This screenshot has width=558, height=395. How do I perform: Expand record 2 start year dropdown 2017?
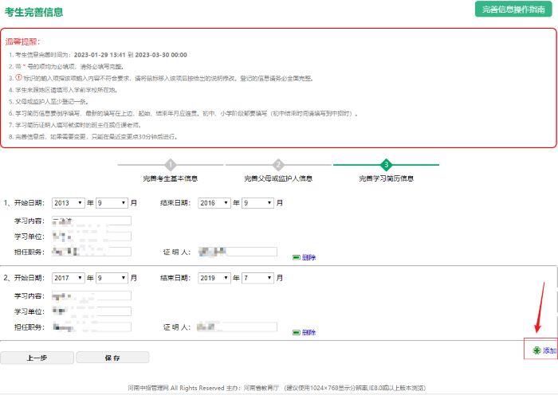[x=69, y=278]
